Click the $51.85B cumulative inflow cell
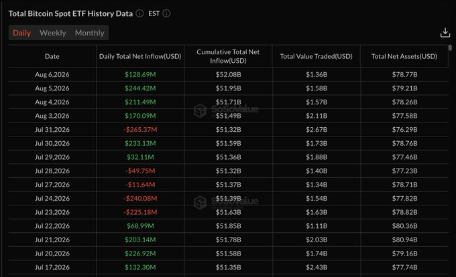Viewport: 456px width, 277px height. click(x=228, y=226)
